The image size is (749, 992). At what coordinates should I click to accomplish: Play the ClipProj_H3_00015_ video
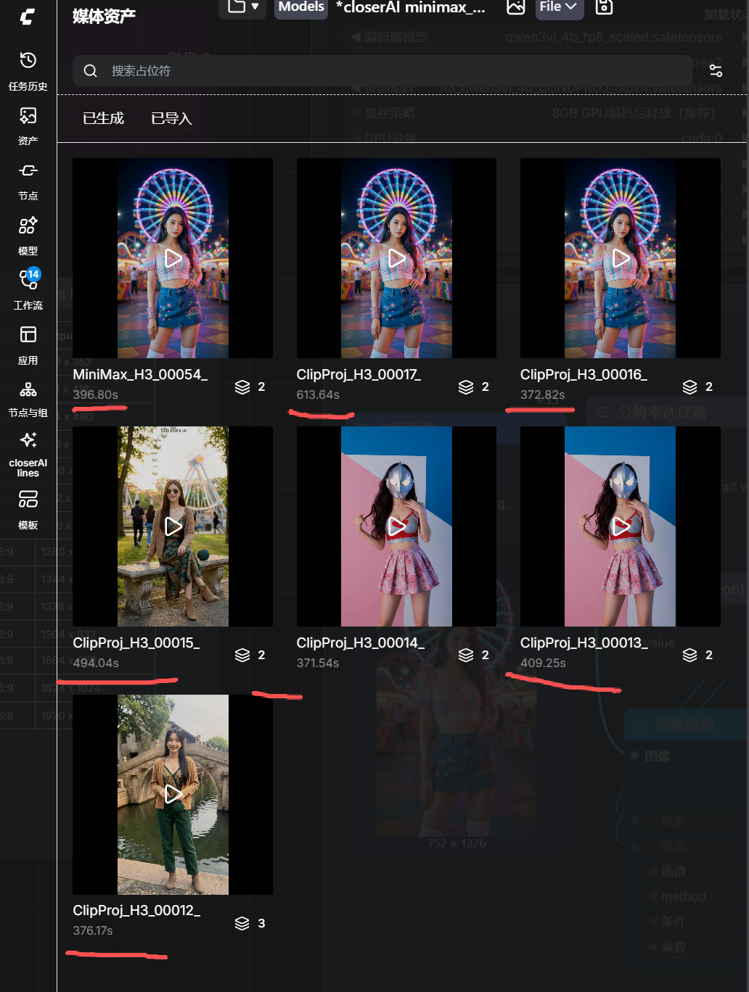click(173, 526)
